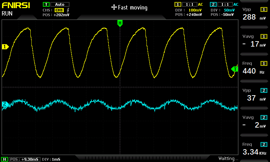Image resolution: width=270 pixels, height=162 pixels.
Task: Click the green H badge in bottom bar
Action: pos(5,159)
